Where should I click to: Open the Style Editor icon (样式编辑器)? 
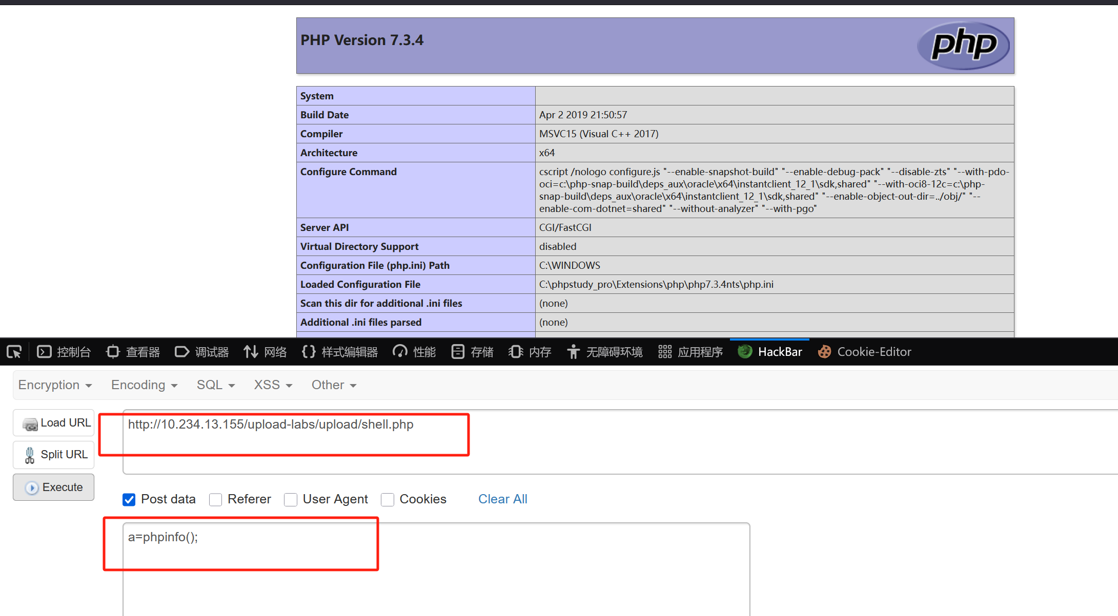point(309,352)
